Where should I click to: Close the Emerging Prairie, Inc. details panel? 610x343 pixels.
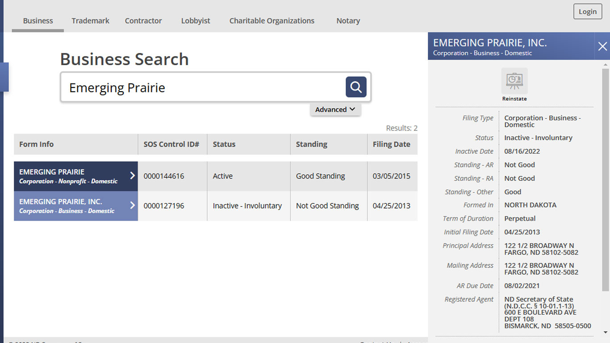tap(602, 46)
